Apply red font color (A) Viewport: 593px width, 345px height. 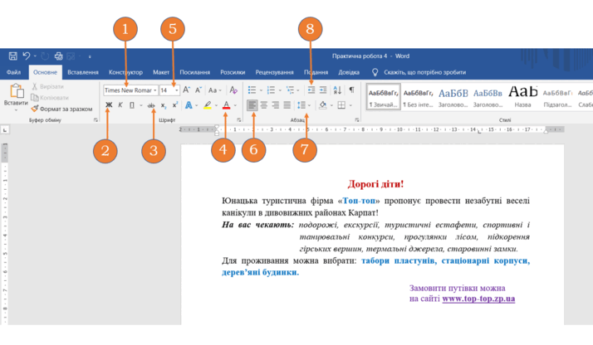(226, 105)
